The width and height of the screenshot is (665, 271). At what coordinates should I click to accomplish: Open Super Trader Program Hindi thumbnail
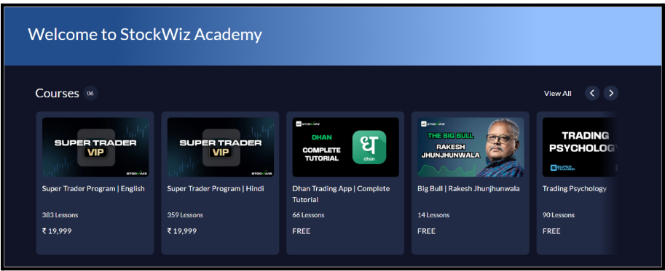click(x=221, y=147)
